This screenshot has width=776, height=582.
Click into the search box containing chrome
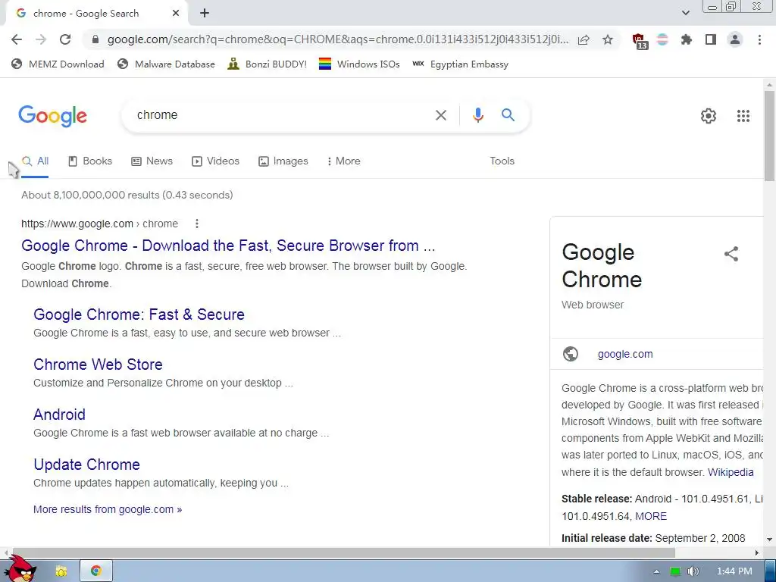277,115
